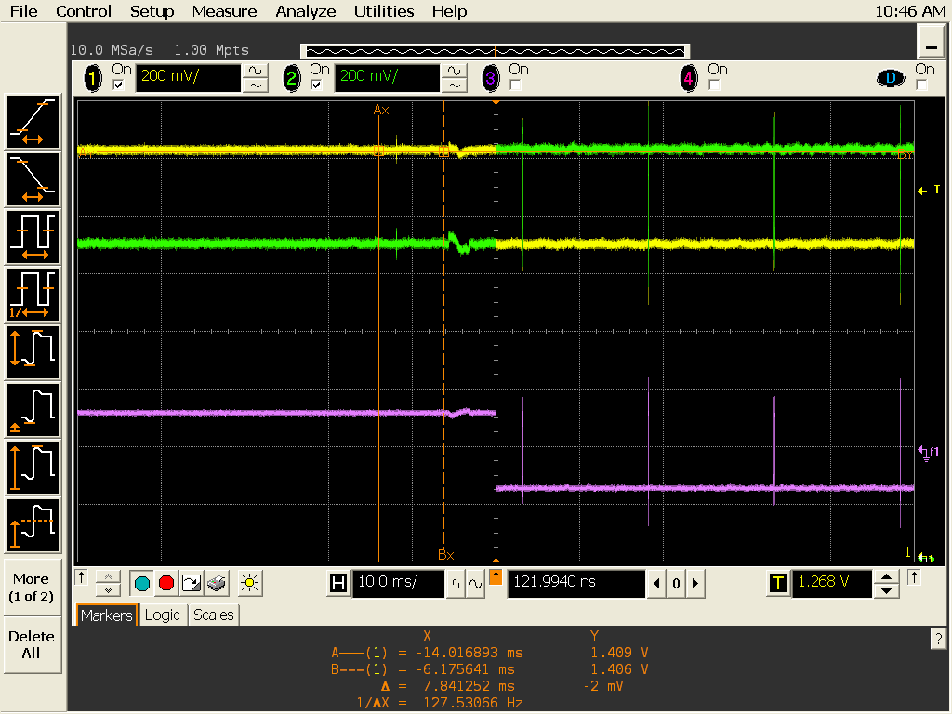Collapse panel using double down chevron
This screenshot has width=952, height=714.
(108, 590)
